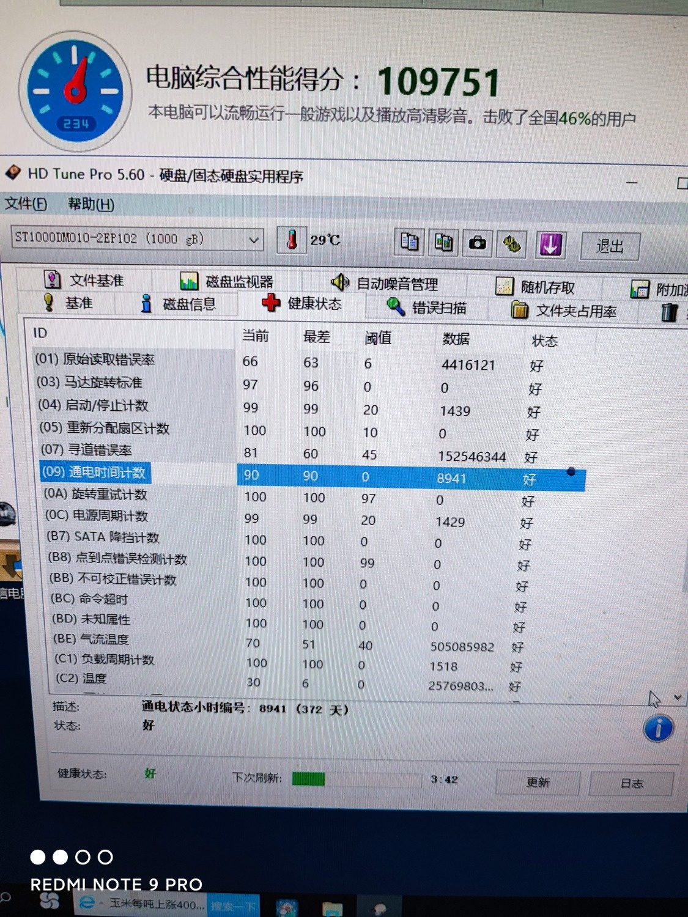Click the 更新 button
Viewport: 688px width, 917px height.
click(538, 783)
